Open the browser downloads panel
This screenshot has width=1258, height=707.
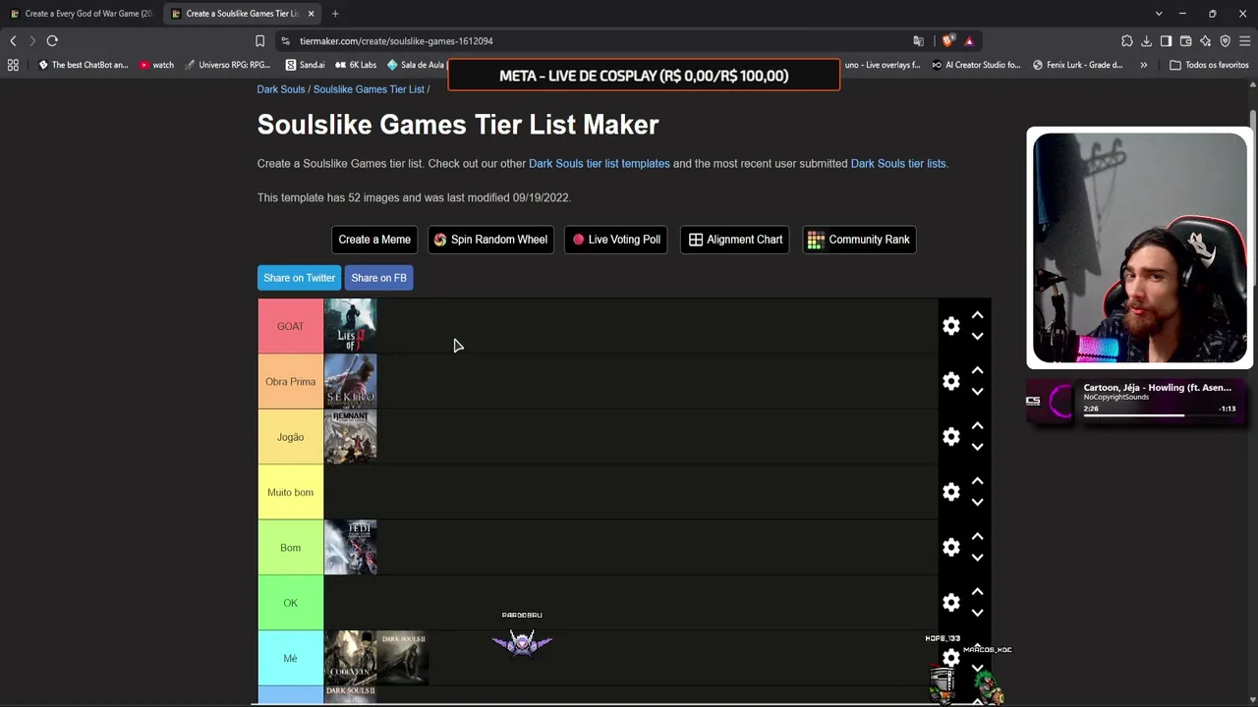1146,41
